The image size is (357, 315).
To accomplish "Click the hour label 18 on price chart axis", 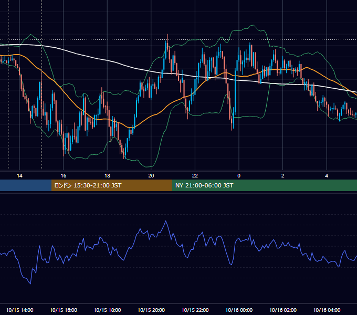I will pyautogui.click(x=107, y=176).
